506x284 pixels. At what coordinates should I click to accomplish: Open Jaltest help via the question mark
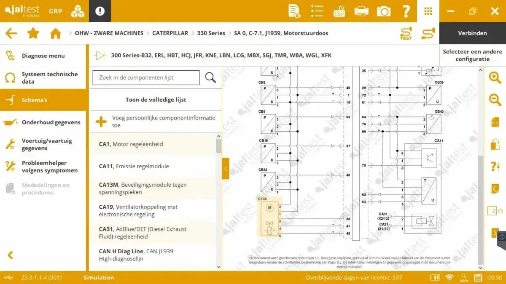tap(405, 11)
